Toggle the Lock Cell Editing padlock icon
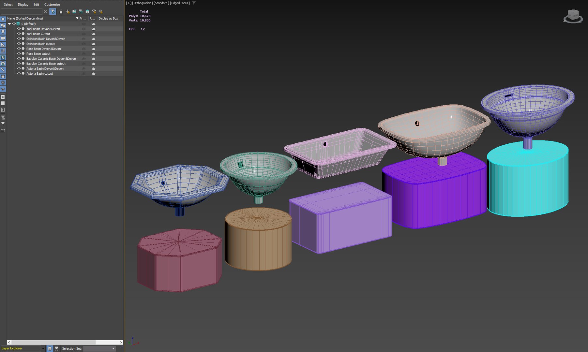 (x=61, y=11)
